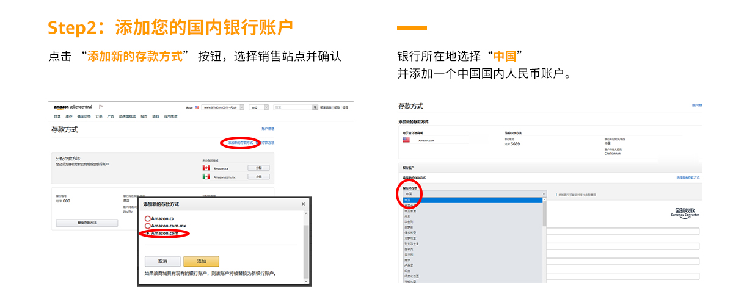Choose 中国 highlighted option in country list
Image resolution: width=733 pixels, height=297 pixels.
pos(472,200)
